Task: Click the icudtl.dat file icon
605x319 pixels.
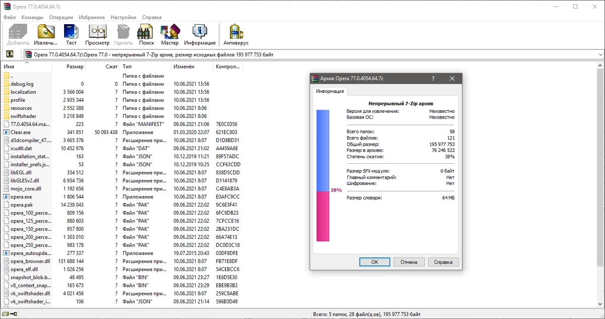Action: 6,148
